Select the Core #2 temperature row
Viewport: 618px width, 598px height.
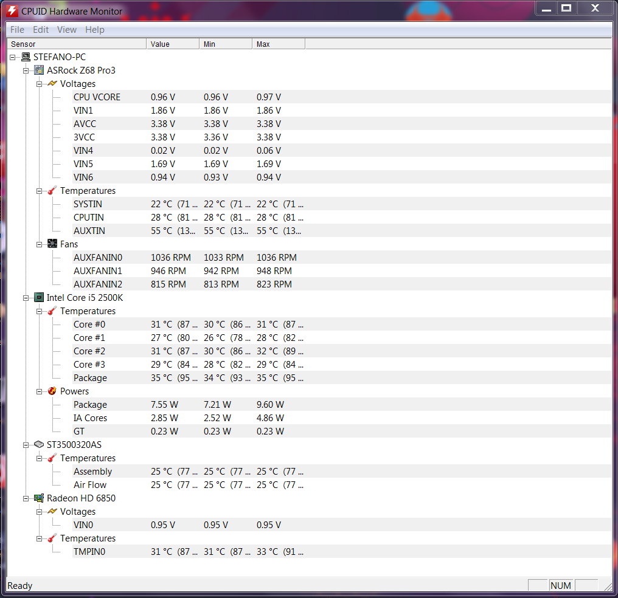342,351
